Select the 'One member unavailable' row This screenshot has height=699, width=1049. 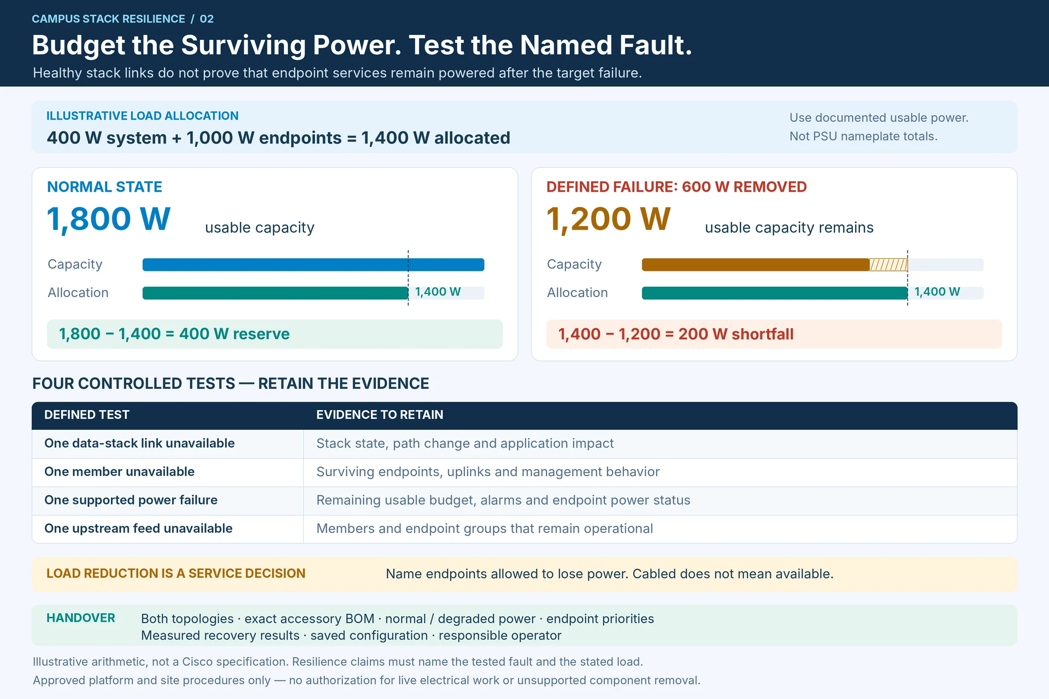[x=524, y=472]
